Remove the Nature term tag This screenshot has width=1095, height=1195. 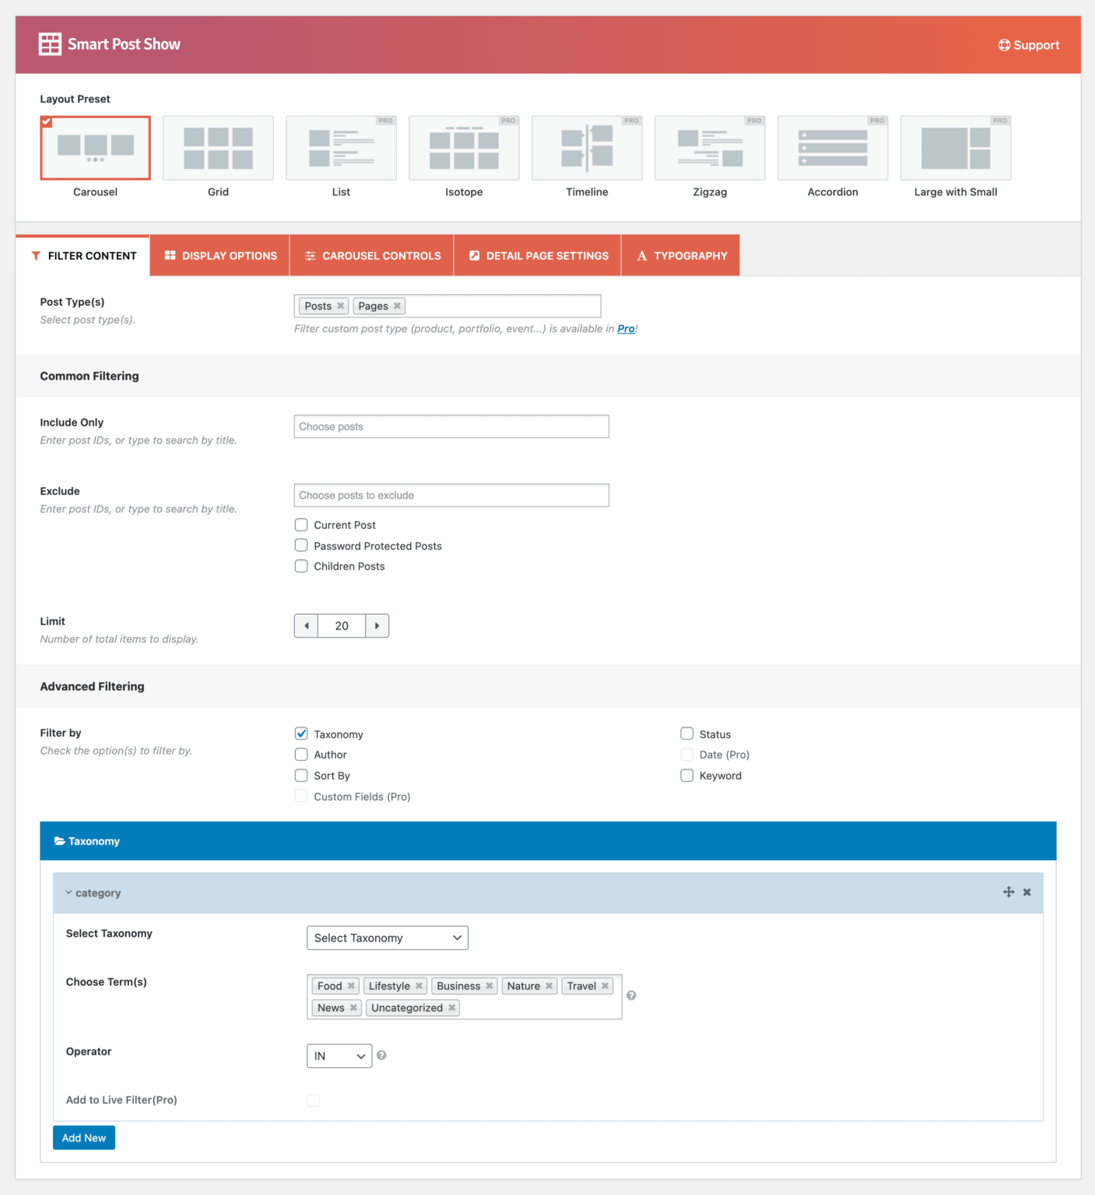[550, 986]
